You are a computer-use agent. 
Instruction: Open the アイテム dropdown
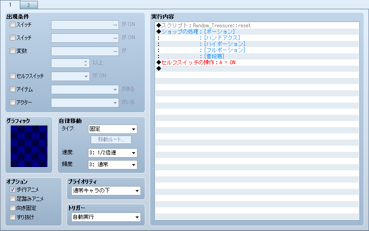coord(85,89)
